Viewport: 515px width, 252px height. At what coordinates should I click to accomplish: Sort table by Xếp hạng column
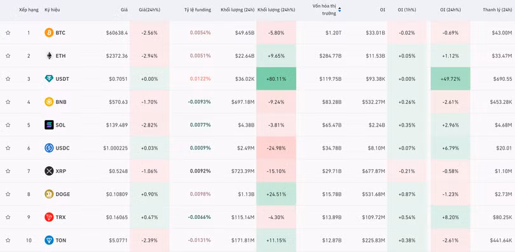pyautogui.click(x=29, y=10)
